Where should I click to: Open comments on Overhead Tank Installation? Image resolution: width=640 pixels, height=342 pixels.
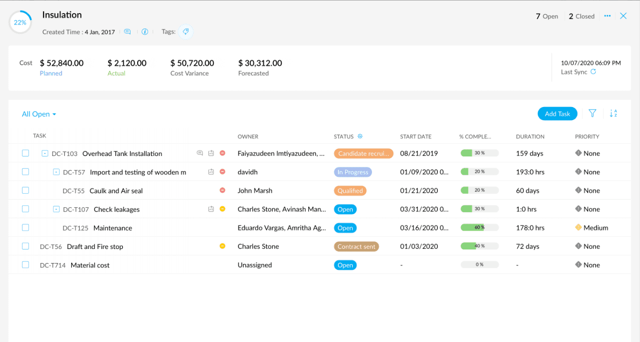(200, 153)
